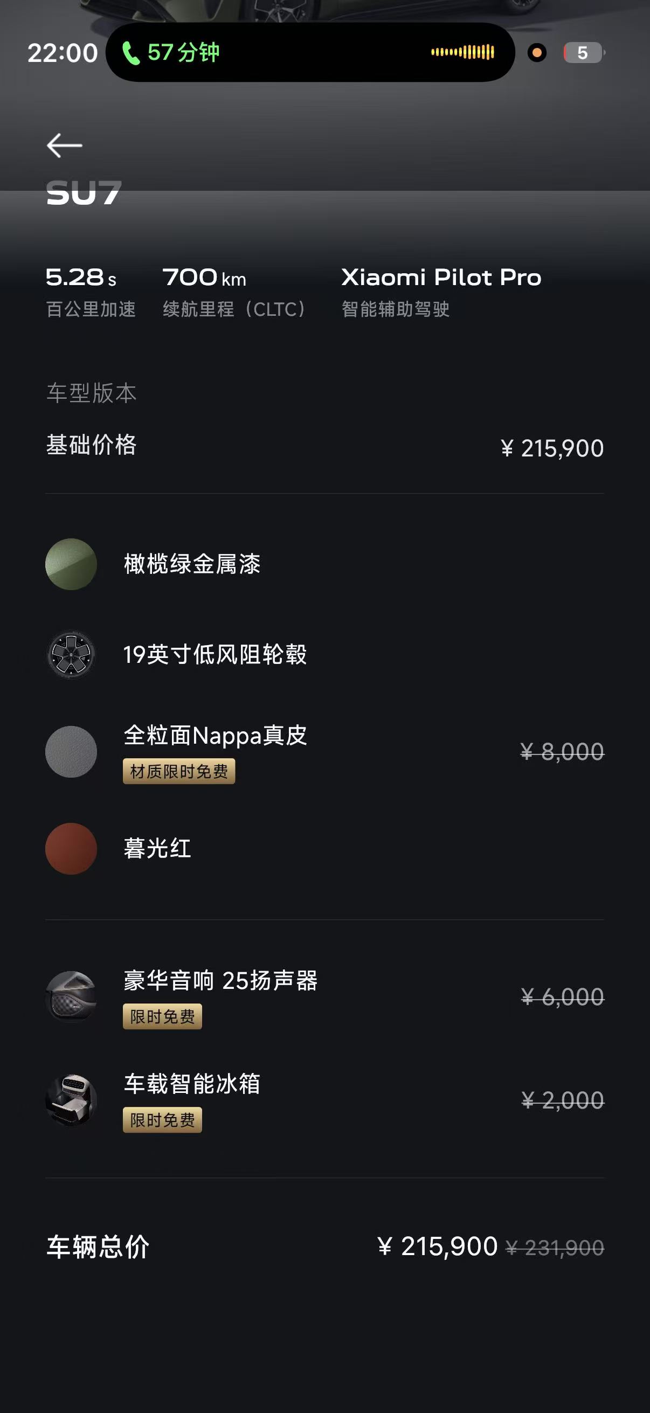
Task: Tap the luxury audio speaker thumbnail
Action: (x=71, y=996)
